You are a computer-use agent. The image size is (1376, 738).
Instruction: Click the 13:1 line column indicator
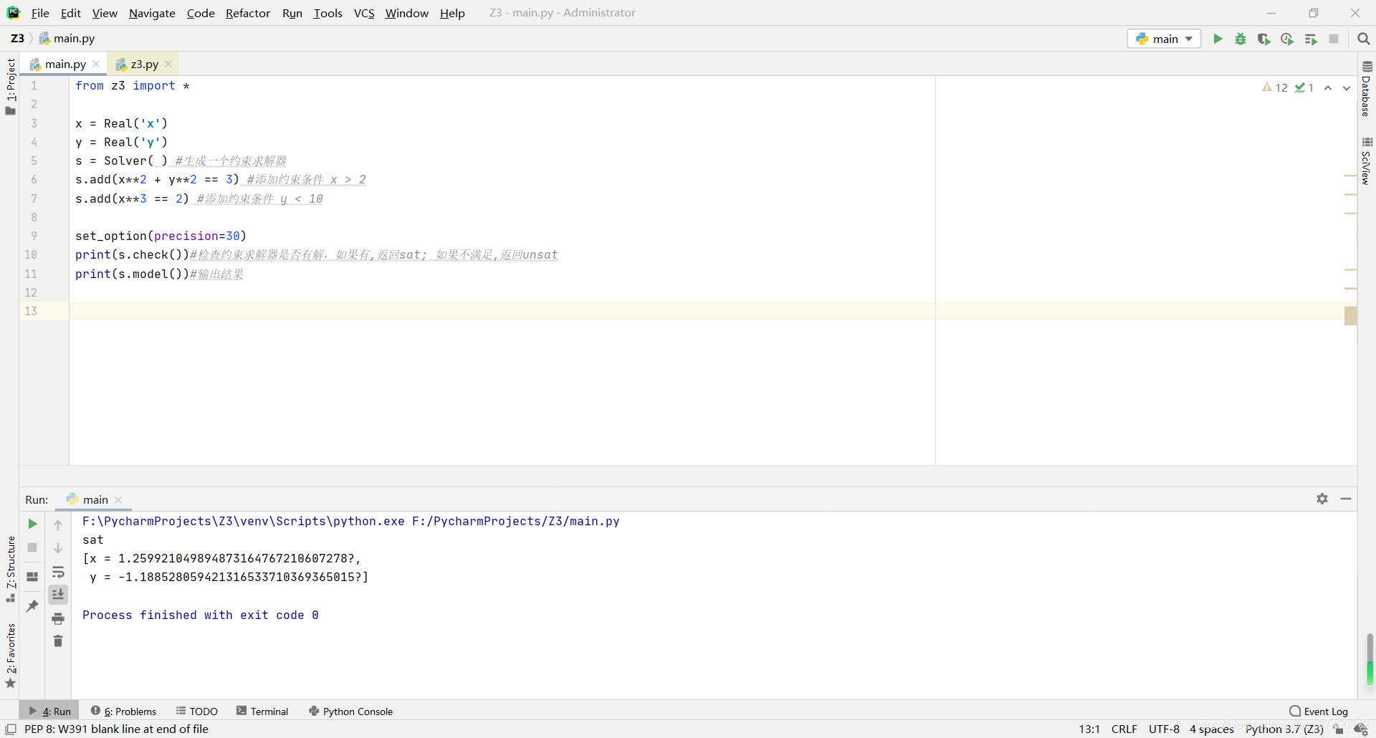pyautogui.click(x=1089, y=729)
